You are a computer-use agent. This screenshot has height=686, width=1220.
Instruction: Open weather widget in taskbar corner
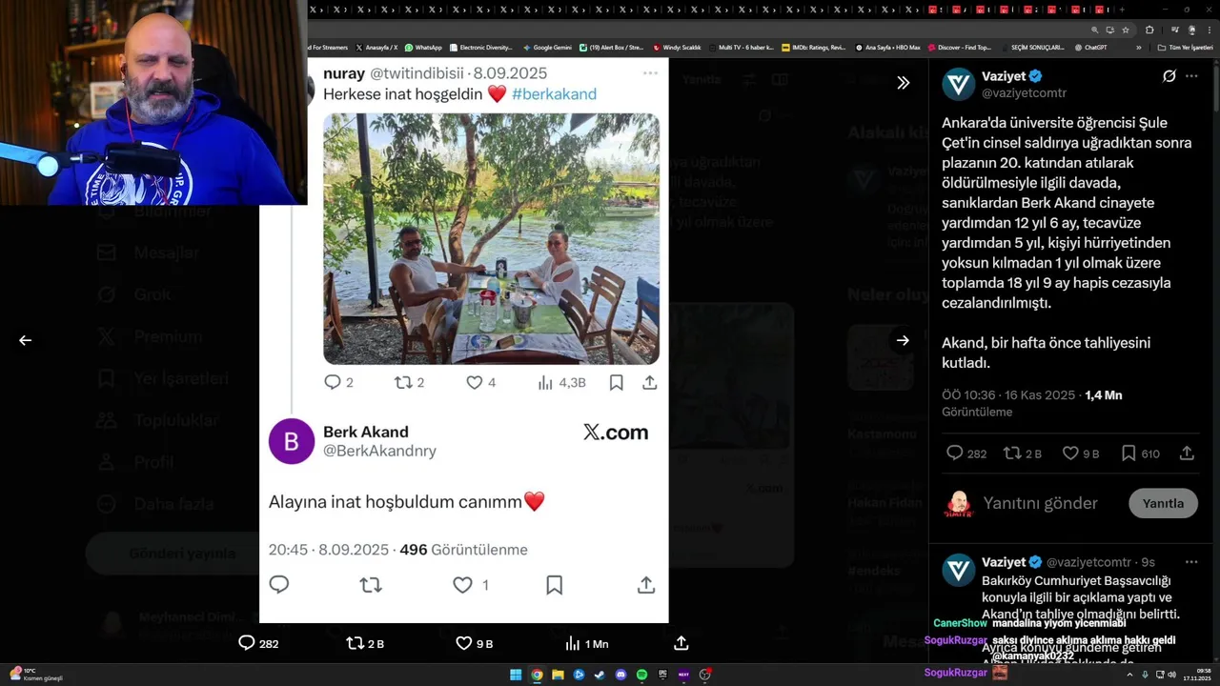(x=36, y=675)
